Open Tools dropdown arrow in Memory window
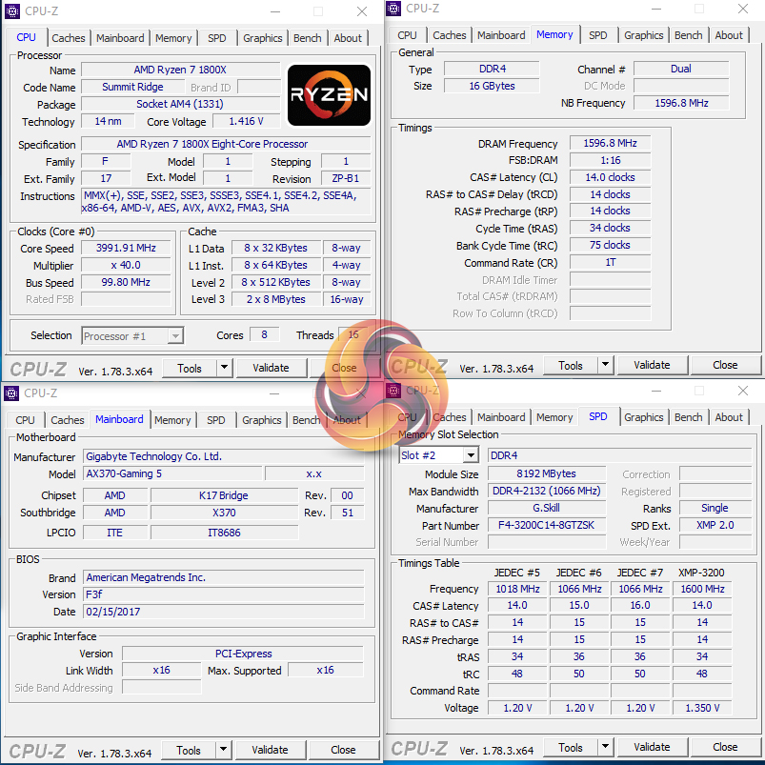This screenshot has width=765, height=765. pos(605,365)
